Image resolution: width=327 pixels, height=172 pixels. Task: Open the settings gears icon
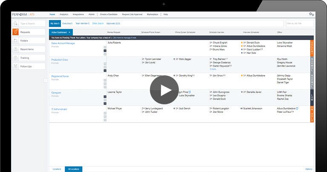point(311,14)
